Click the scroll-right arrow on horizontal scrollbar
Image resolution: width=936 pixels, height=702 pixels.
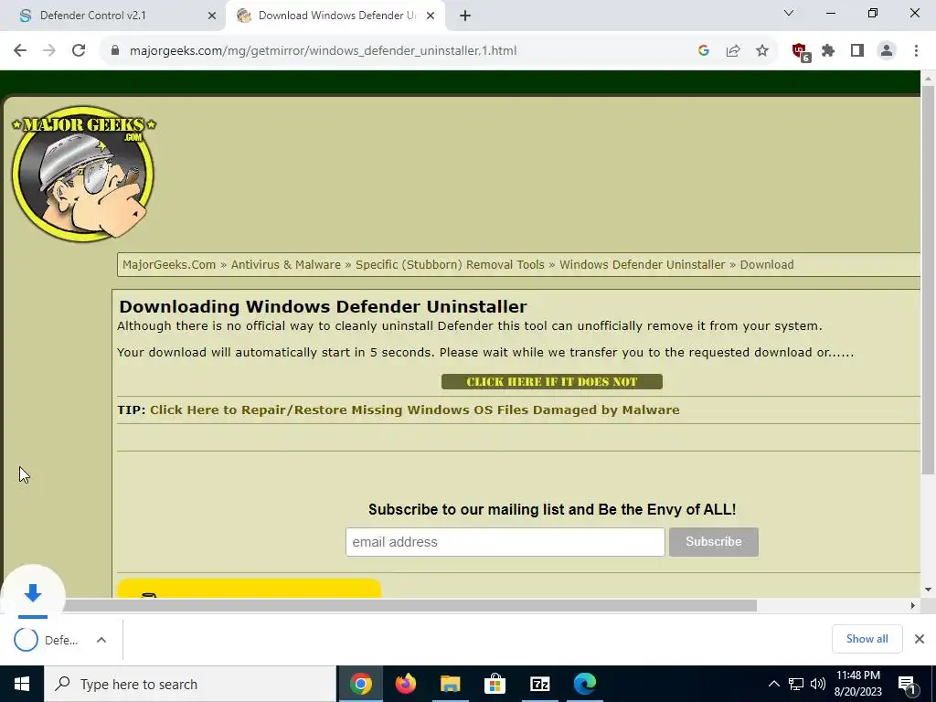click(x=913, y=605)
